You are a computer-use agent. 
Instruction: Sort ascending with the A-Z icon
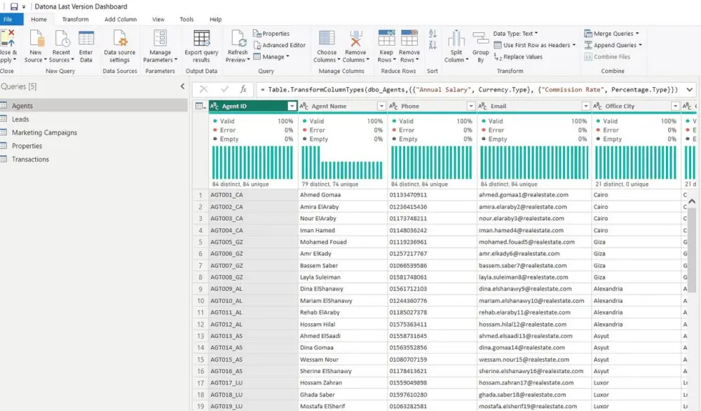click(433, 34)
